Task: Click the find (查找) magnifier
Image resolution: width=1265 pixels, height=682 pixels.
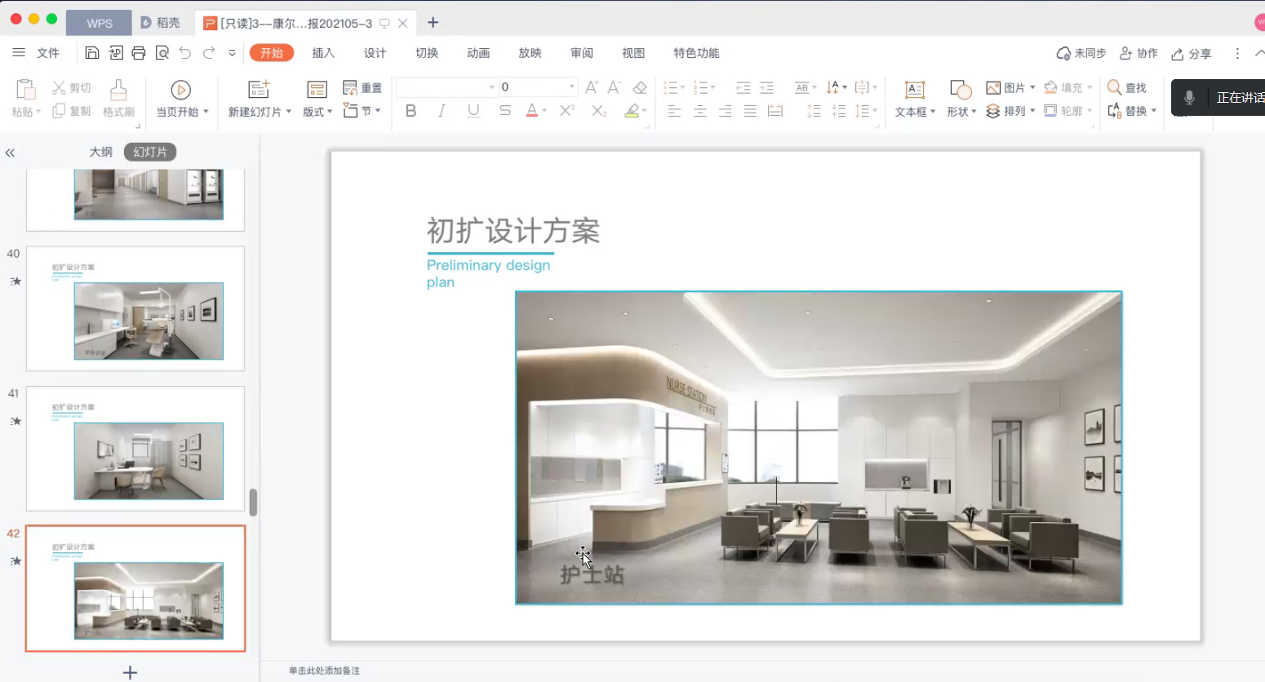Action: [1114, 87]
